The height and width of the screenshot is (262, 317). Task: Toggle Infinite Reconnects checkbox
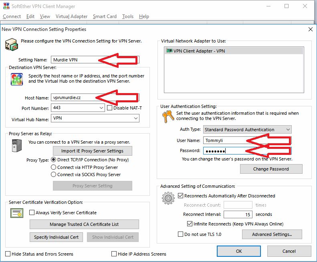(x=190, y=224)
